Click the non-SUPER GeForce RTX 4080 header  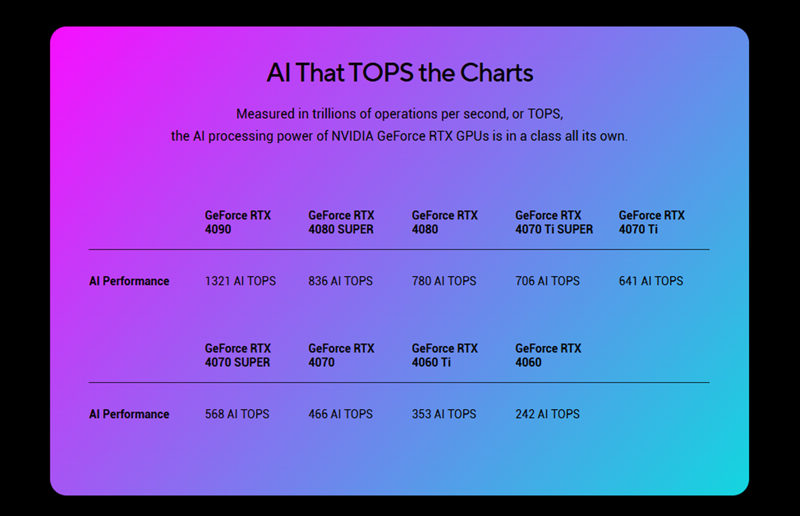point(445,223)
